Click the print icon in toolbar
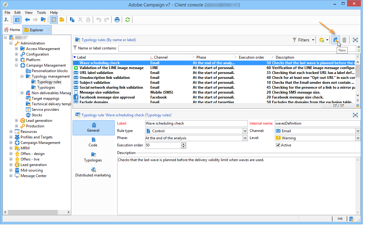 (x=117, y=20)
